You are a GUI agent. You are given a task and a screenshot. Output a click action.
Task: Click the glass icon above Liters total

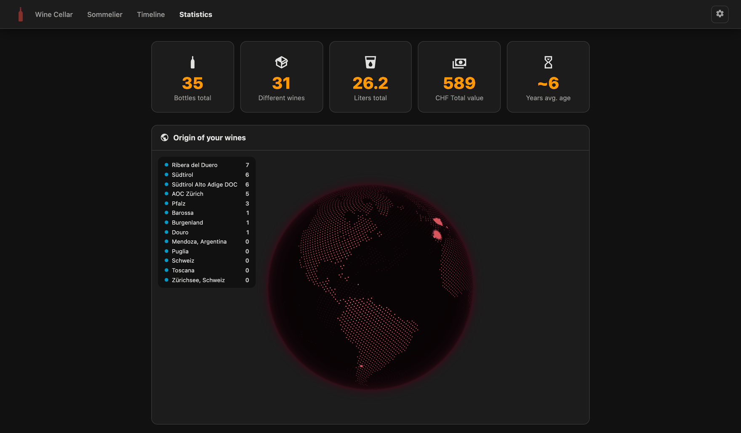point(370,62)
